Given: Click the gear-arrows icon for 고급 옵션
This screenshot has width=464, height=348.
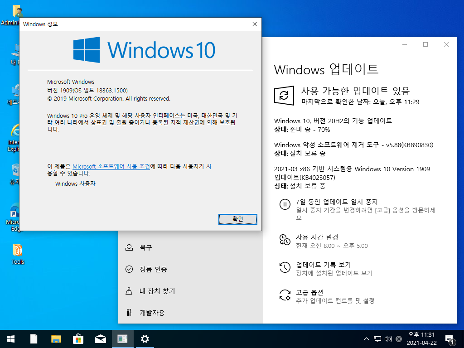Looking at the screenshot, I should 285,295.
